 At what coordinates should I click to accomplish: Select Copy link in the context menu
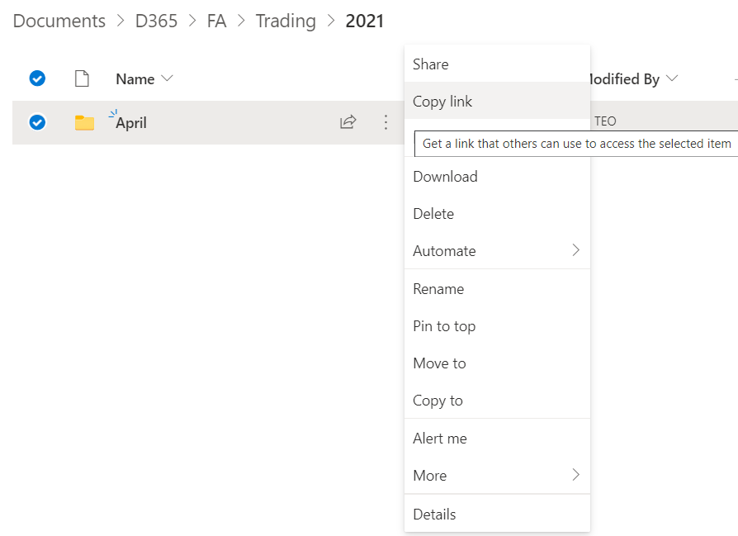click(497, 101)
